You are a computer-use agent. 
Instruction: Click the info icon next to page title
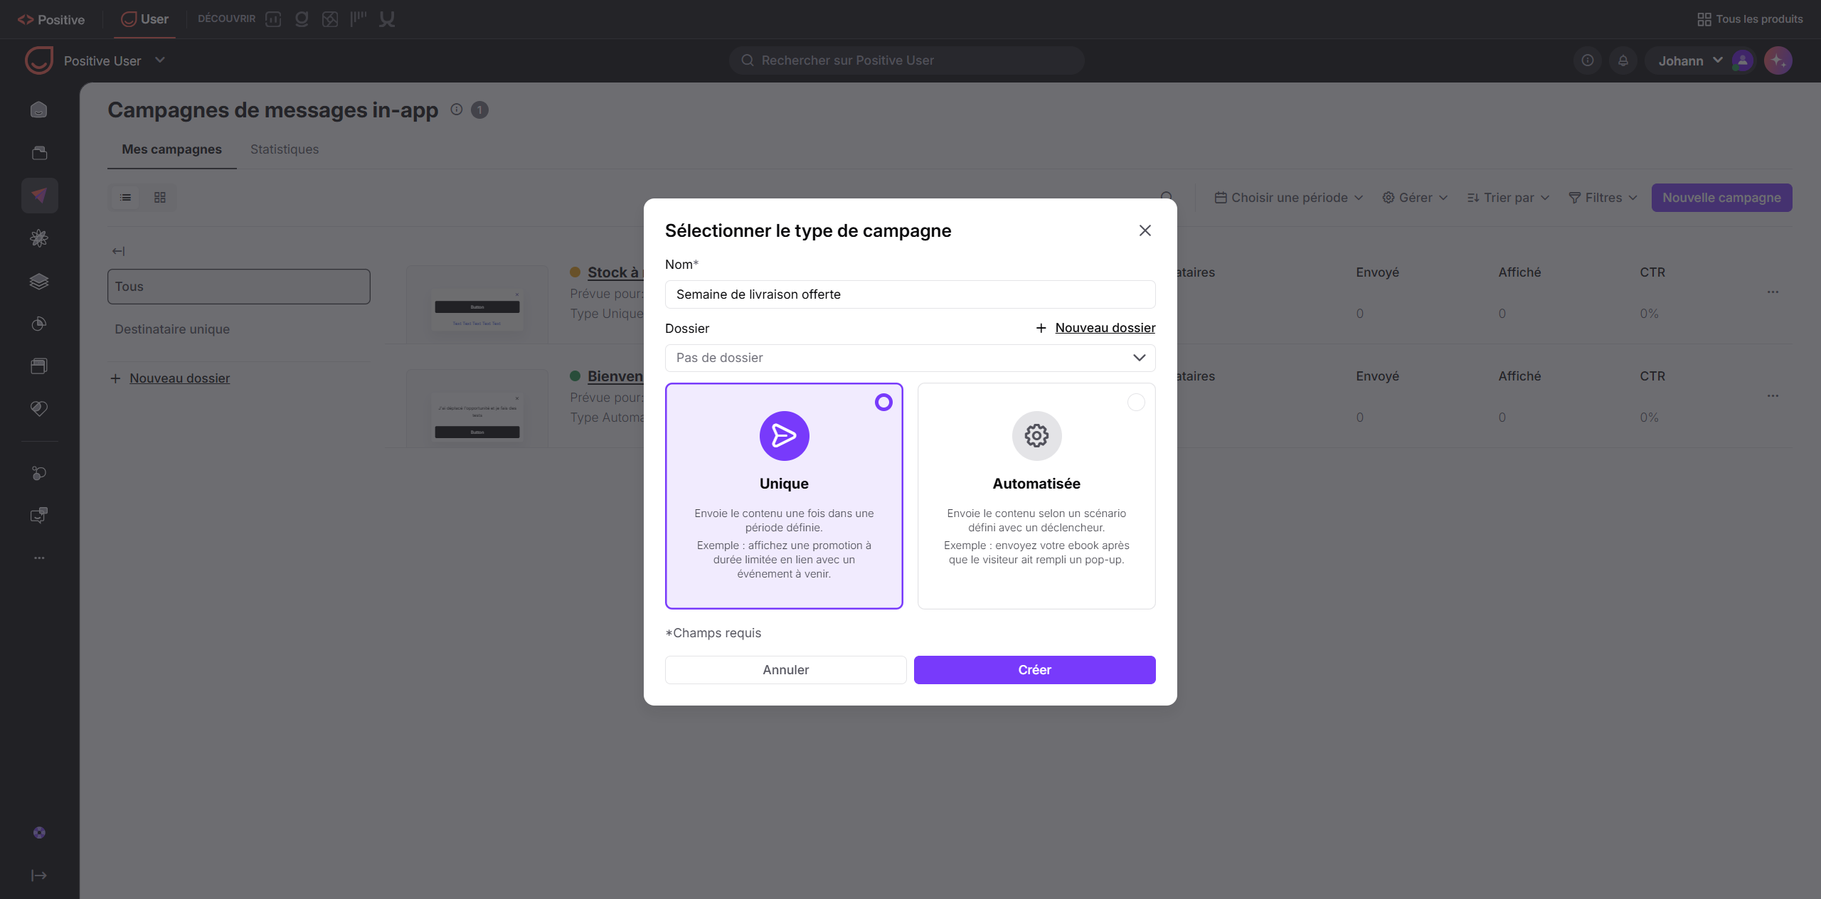457,110
